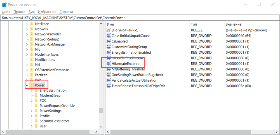
Task: Click the tree pane scroll down arrow
Action: 101,127
